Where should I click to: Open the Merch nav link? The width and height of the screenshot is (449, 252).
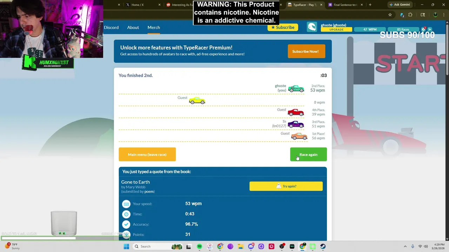pyautogui.click(x=154, y=27)
